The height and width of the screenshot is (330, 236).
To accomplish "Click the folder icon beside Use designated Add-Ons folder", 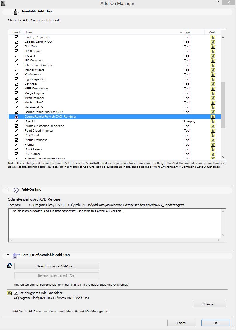I will pyautogui.click(x=9, y=293).
